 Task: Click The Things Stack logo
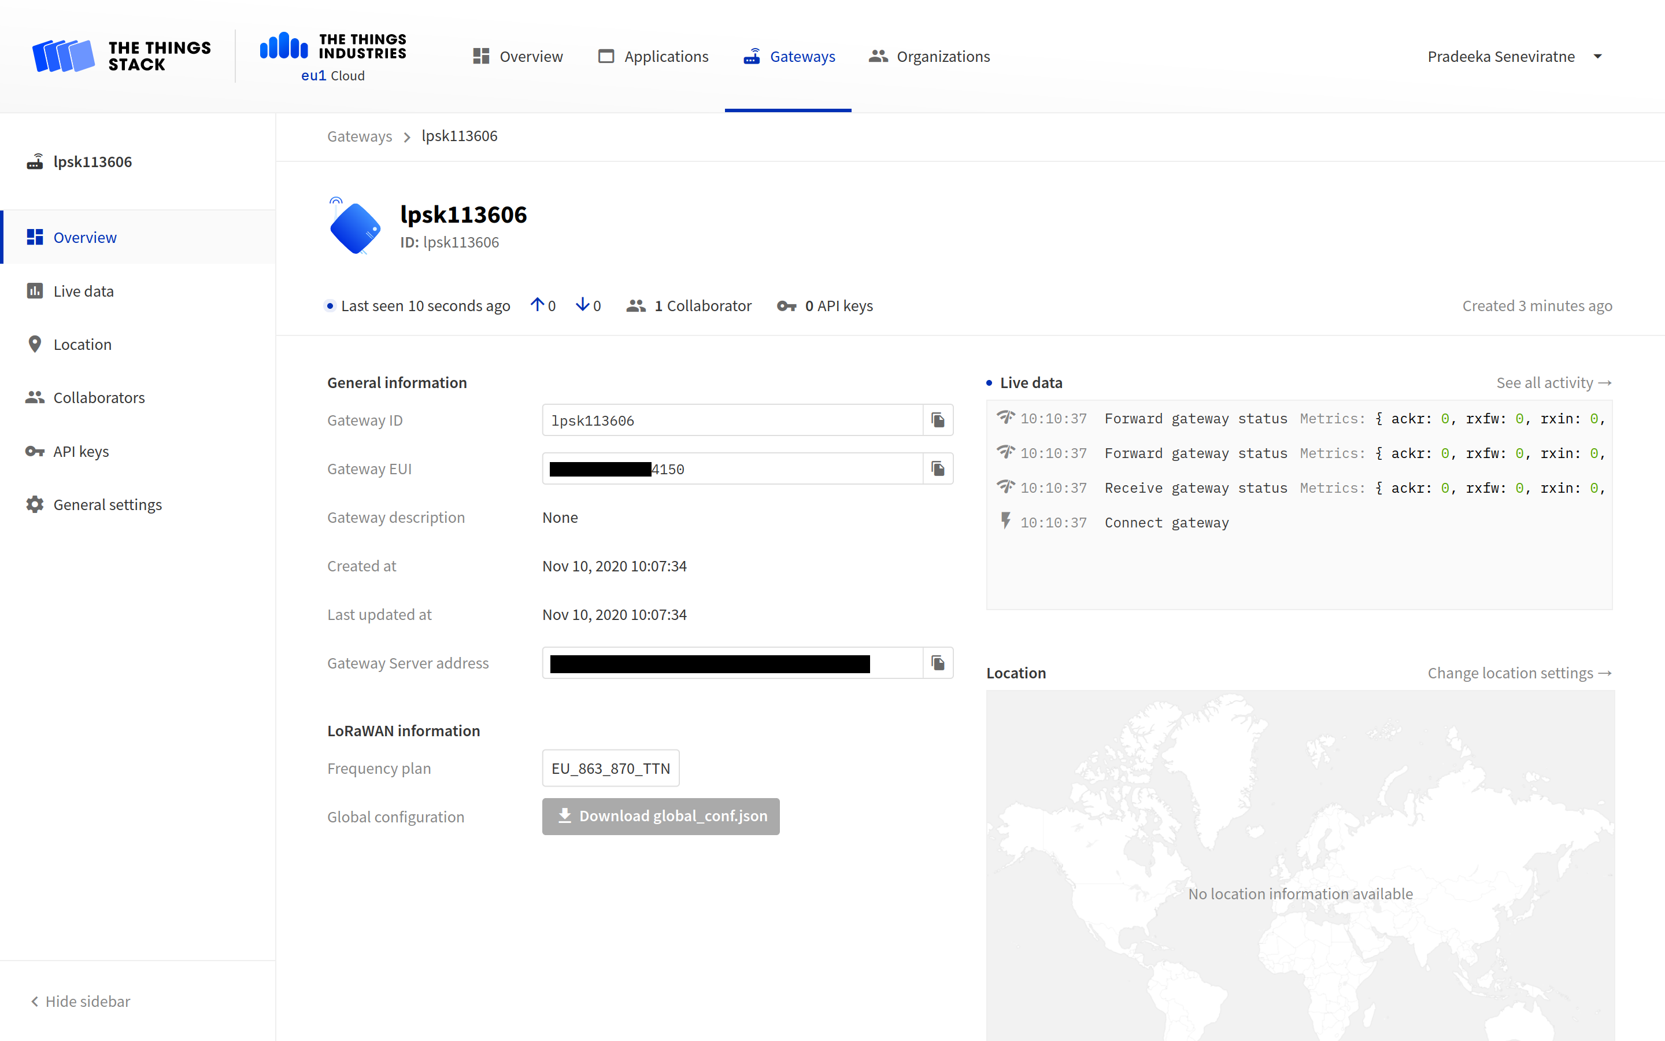[122, 57]
